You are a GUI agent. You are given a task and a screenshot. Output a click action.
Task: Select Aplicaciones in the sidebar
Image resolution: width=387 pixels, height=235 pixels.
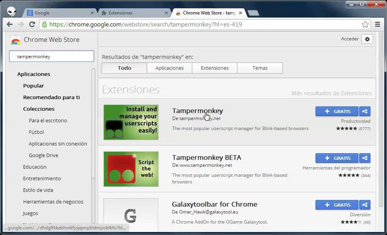(x=34, y=74)
